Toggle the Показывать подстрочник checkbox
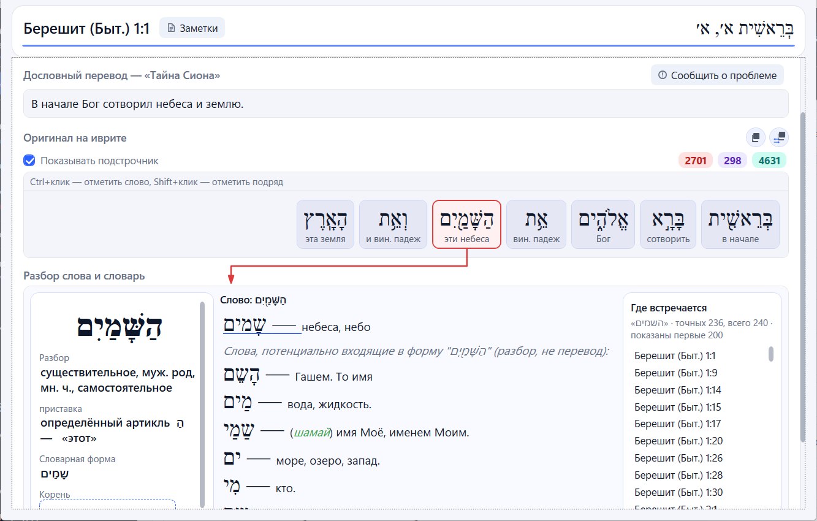 click(x=29, y=161)
